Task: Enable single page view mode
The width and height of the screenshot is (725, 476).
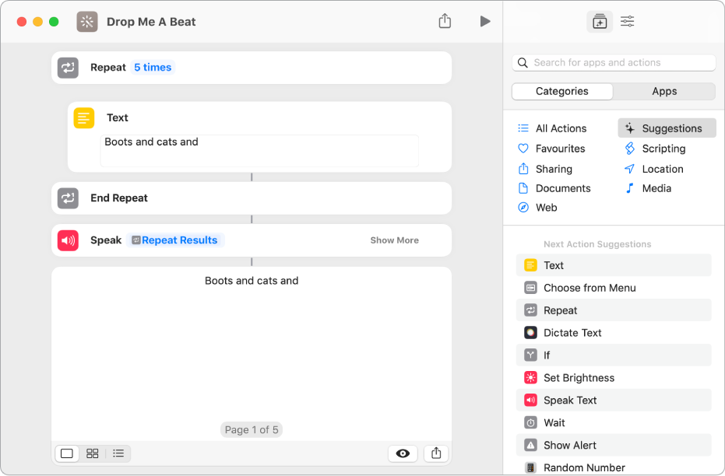Action: tap(66, 453)
